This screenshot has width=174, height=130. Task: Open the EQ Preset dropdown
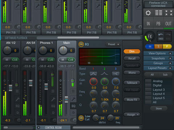[x=113, y=44]
